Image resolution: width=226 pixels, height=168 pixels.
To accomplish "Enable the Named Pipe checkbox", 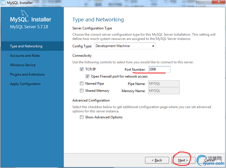I will [x=82, y=84].
